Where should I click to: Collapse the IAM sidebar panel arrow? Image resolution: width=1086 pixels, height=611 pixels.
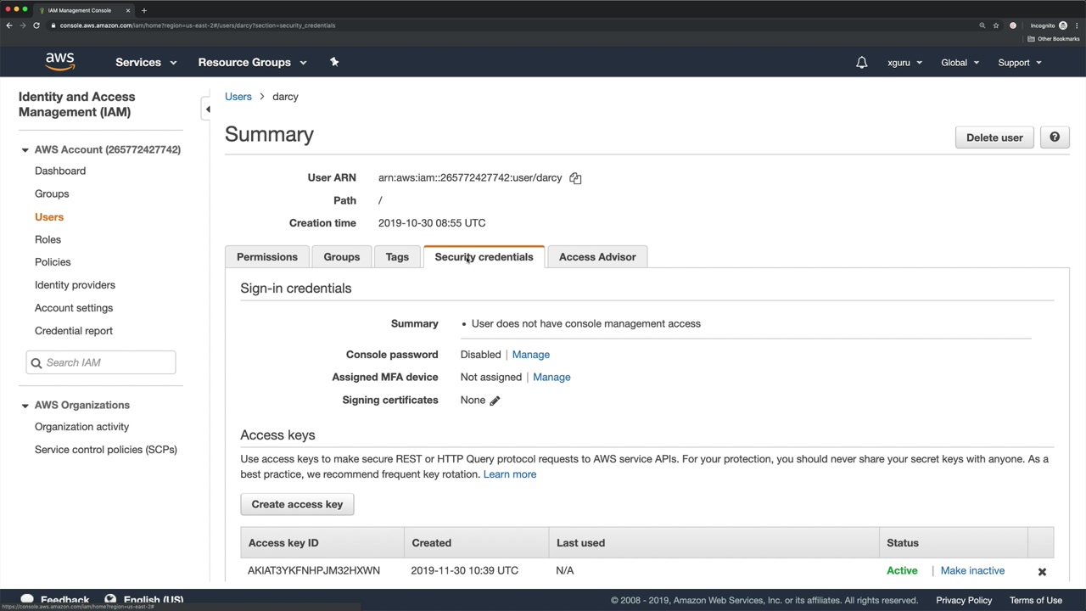tap(207, 109)
